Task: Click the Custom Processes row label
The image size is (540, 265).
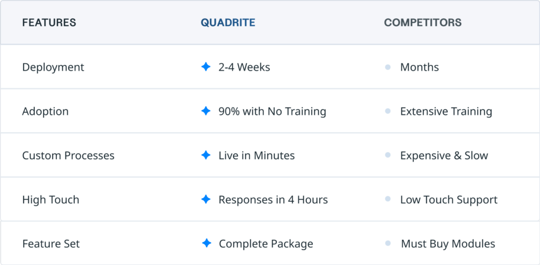Action: click(68, 155)
